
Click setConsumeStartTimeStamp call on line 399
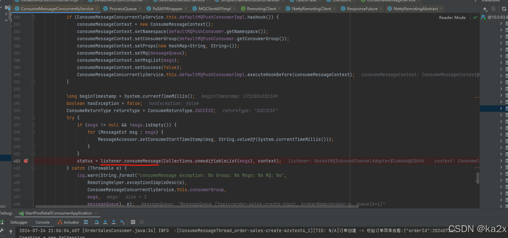(171, 139)
